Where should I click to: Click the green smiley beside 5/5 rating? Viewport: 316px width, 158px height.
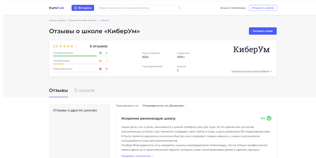[x=269, y=118]
